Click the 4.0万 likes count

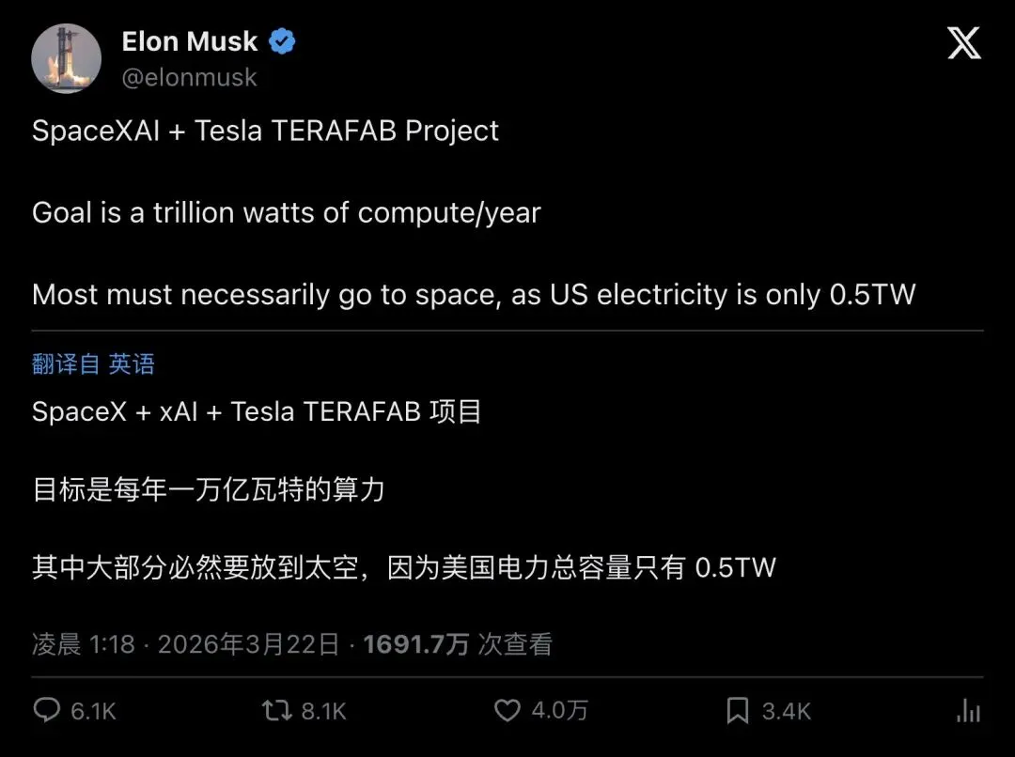(x=559, y=710)
